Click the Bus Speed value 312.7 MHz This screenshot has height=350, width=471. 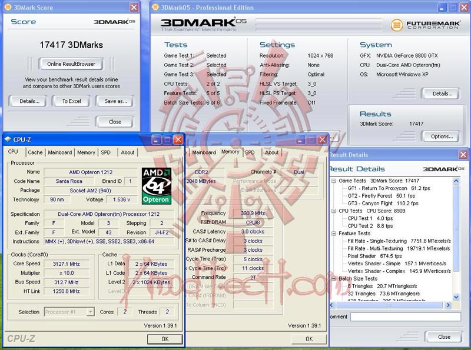pyautogui.click(x=67, y=282)
